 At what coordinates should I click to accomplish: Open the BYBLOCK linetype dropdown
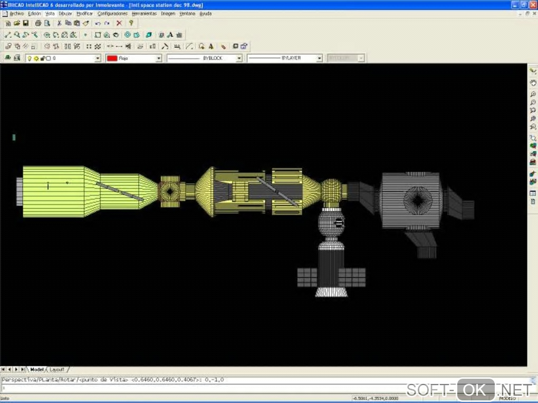[239, 58]
